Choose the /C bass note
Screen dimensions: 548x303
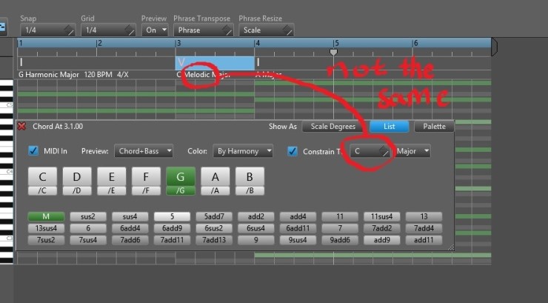42,191
